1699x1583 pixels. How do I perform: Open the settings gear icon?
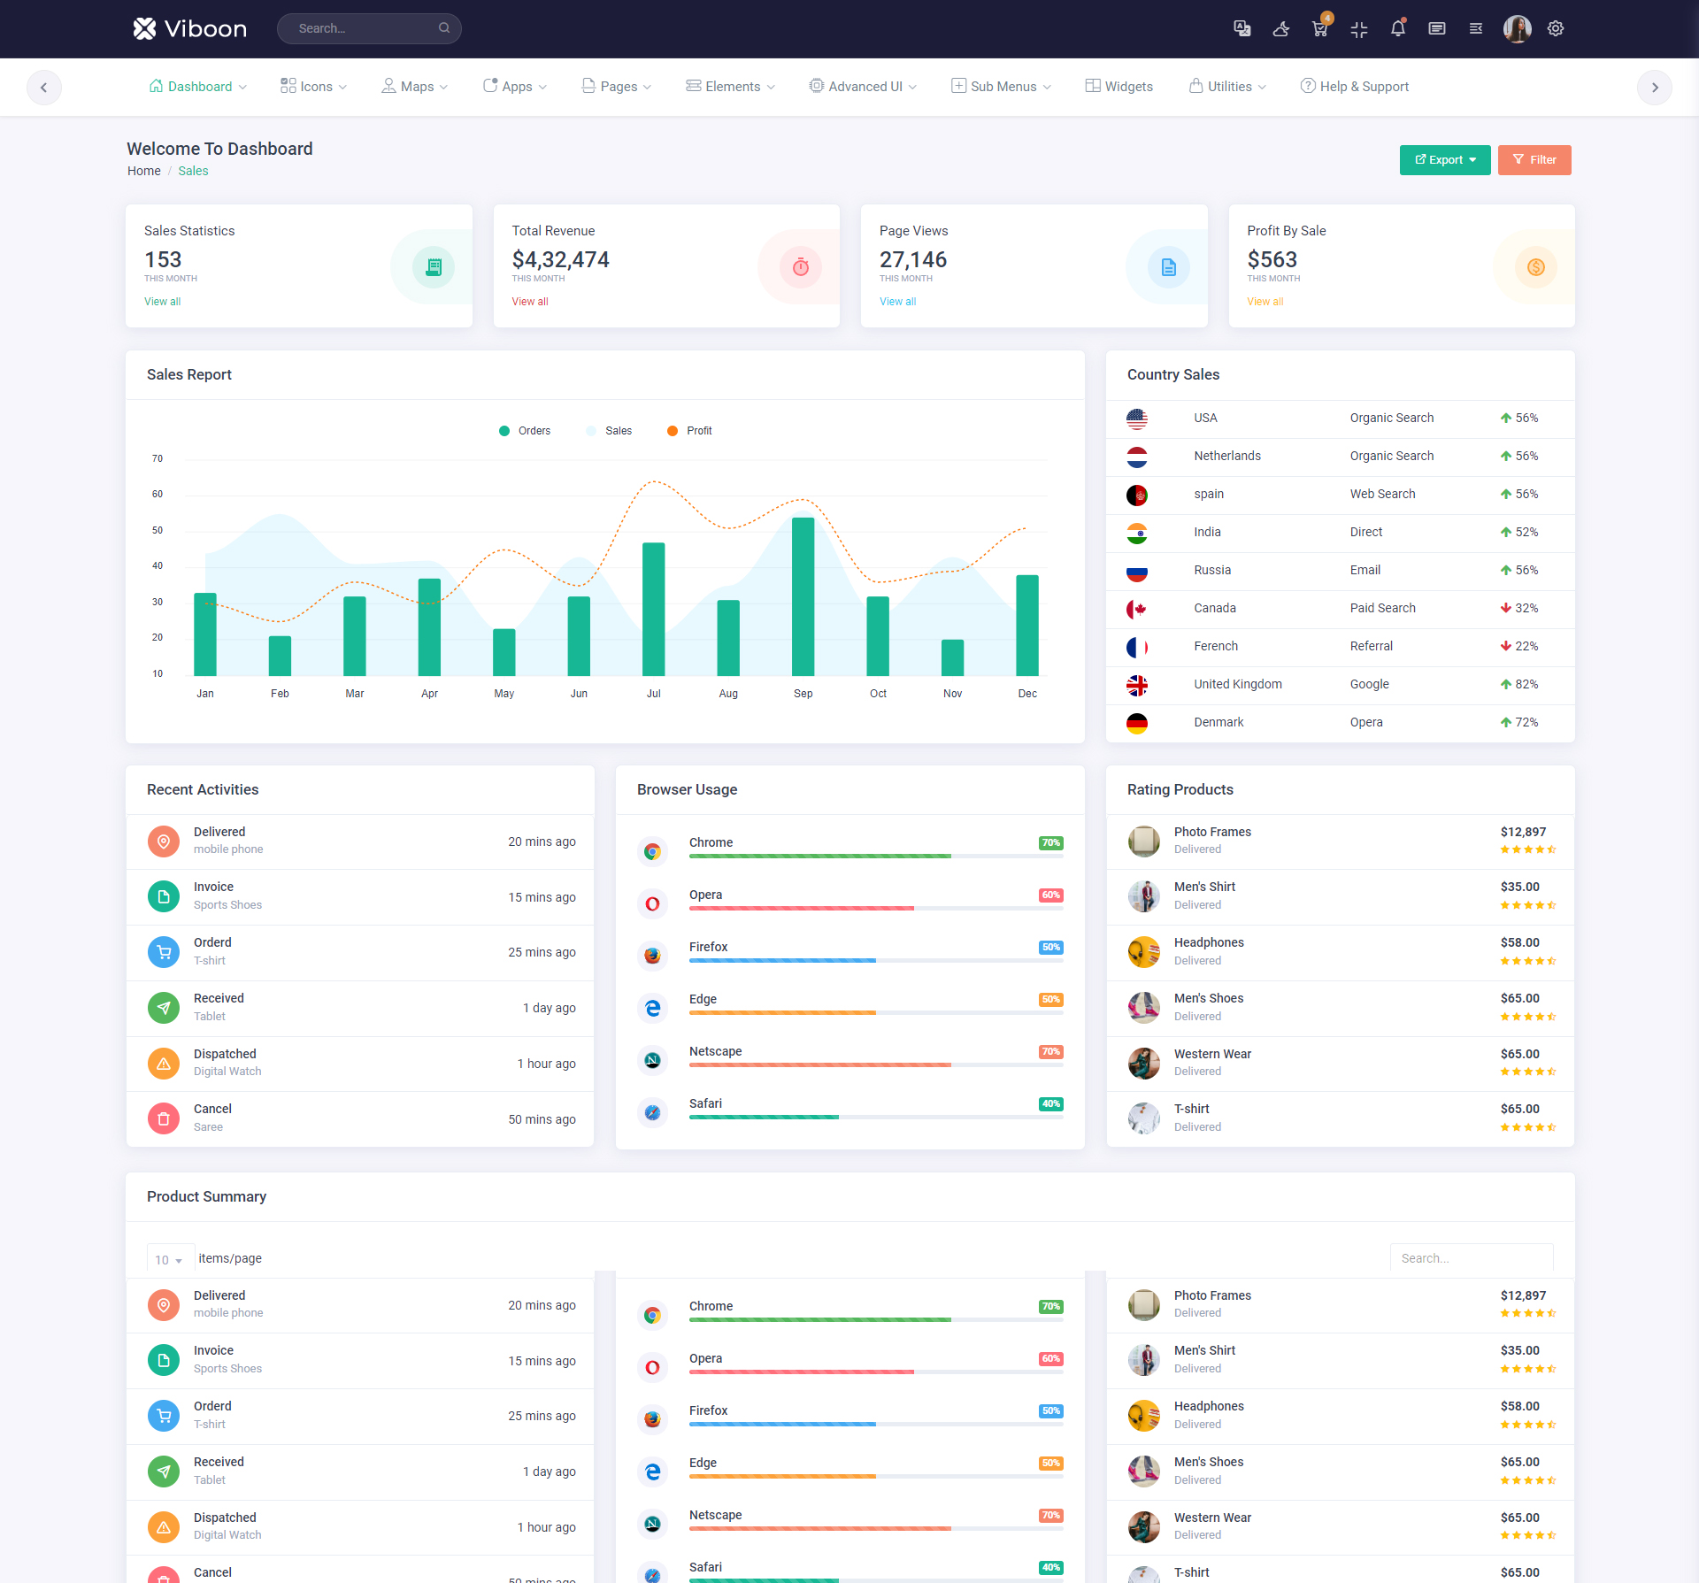click(1556, 28)
